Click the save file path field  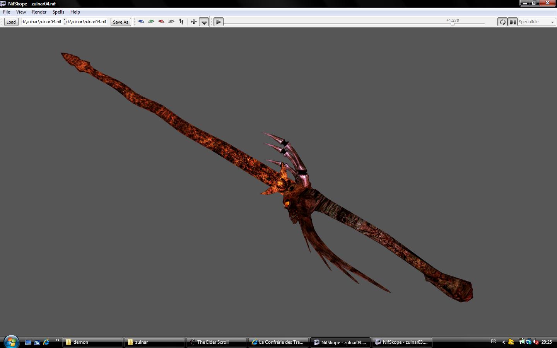[86, 22]
